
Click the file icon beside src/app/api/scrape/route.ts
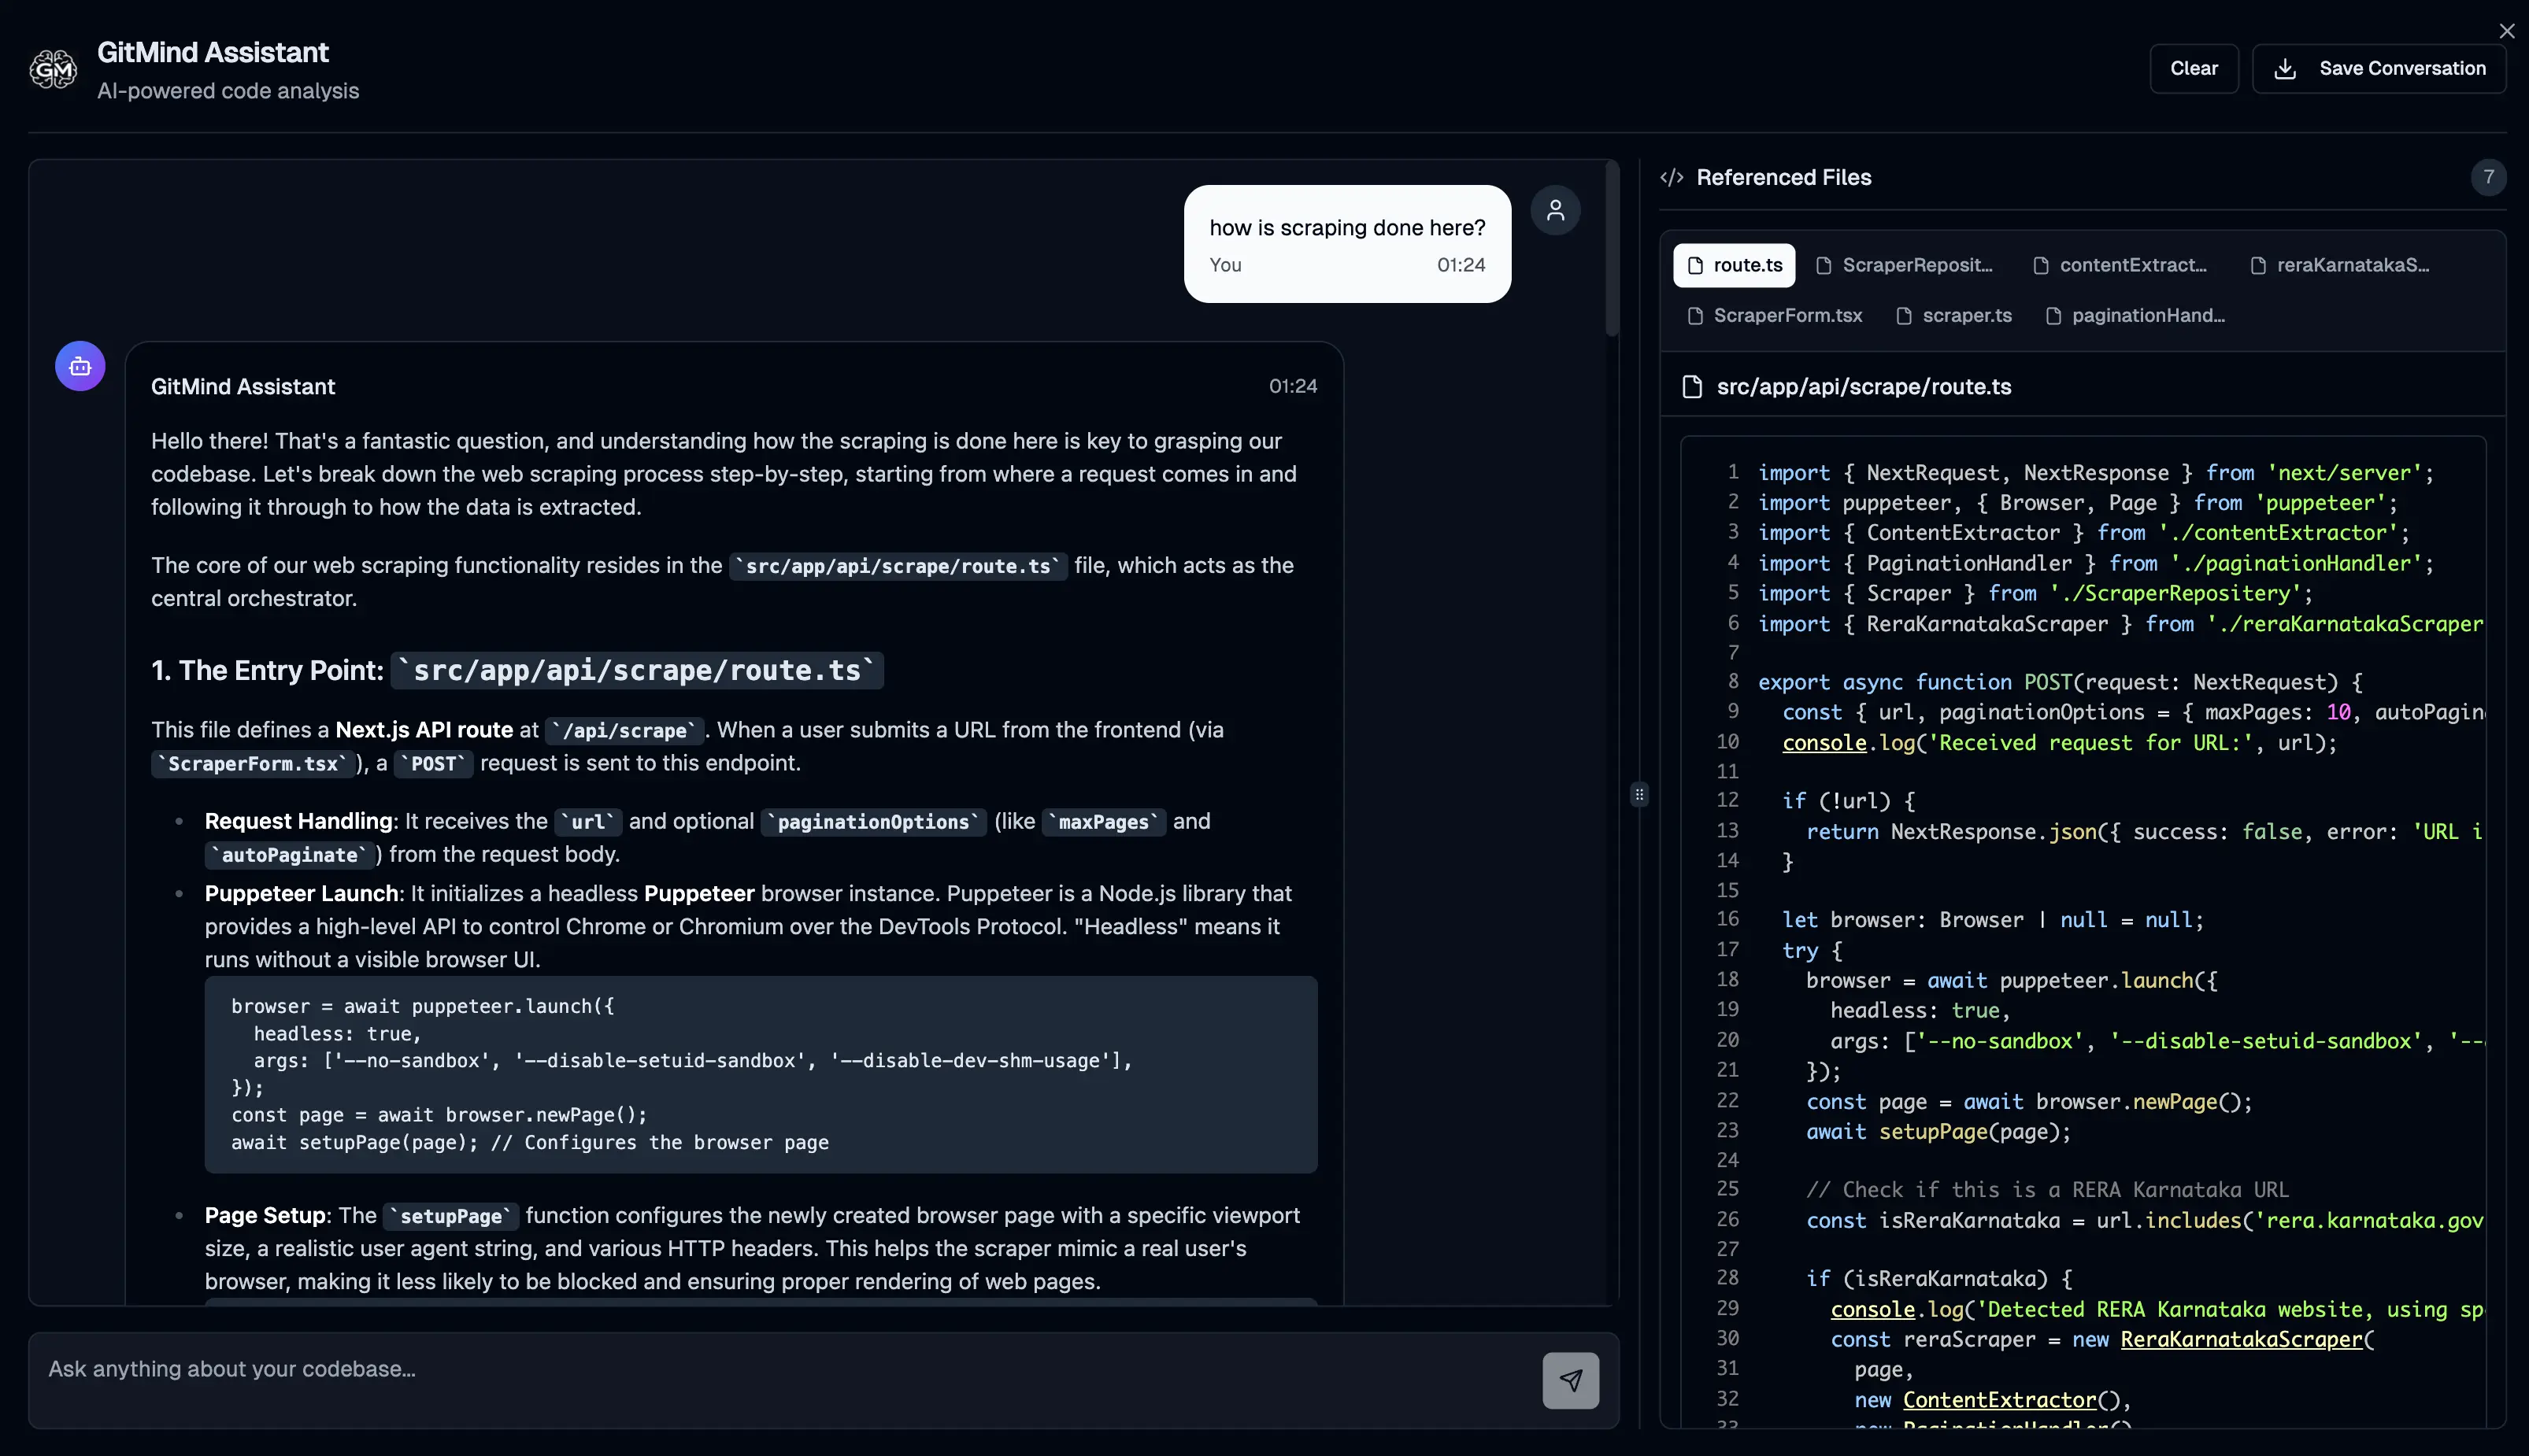pyautogui.click(x=1690, y=387)
